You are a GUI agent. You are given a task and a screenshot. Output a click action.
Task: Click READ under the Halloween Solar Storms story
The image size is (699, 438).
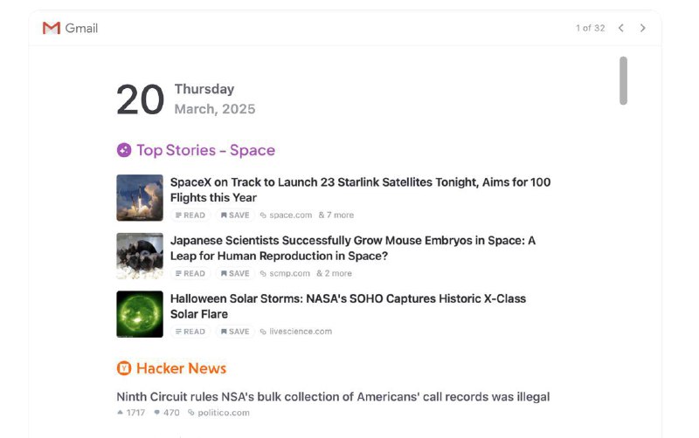(x=190, y=332)
